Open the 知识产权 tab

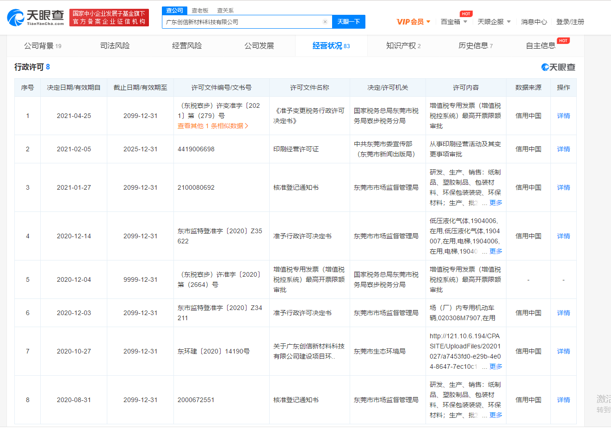(403, 46)
